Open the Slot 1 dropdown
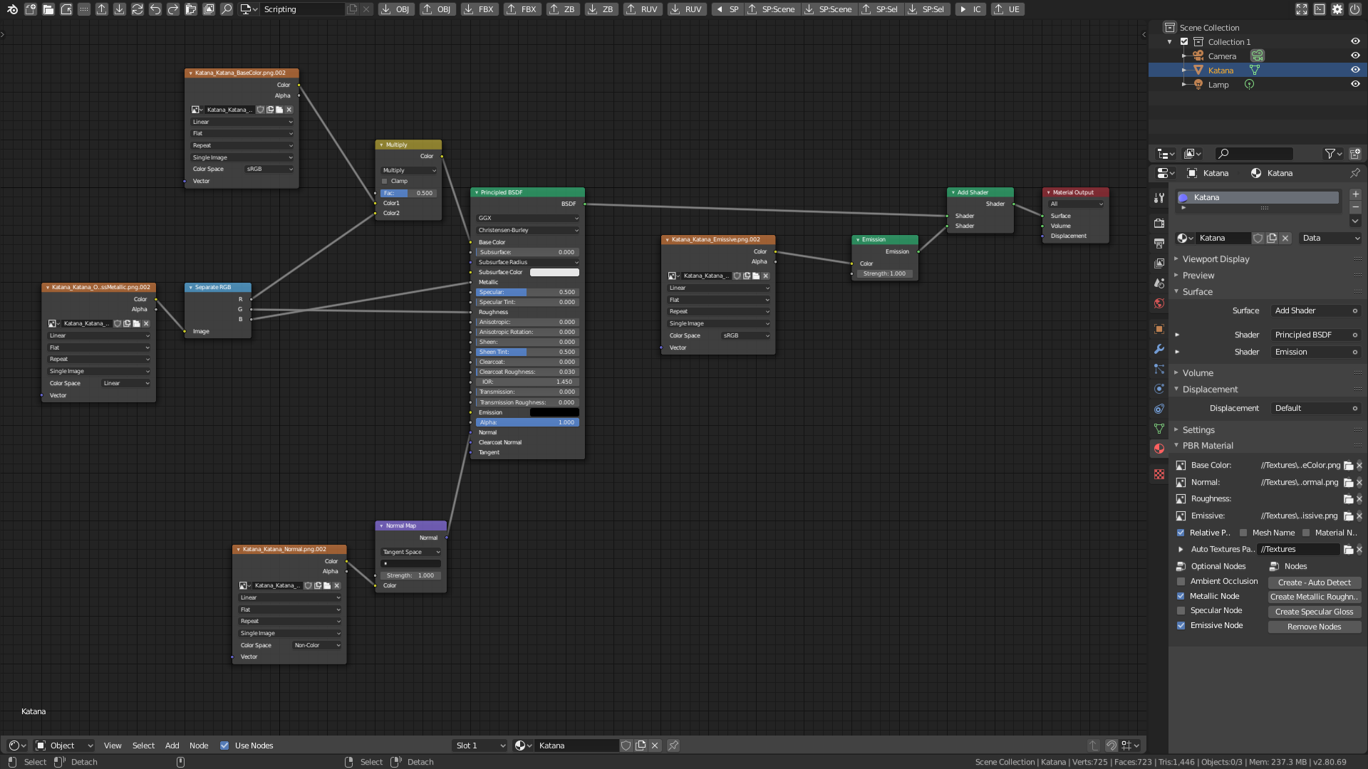Viewport: 1368px width, 769px height. point(480,746)
